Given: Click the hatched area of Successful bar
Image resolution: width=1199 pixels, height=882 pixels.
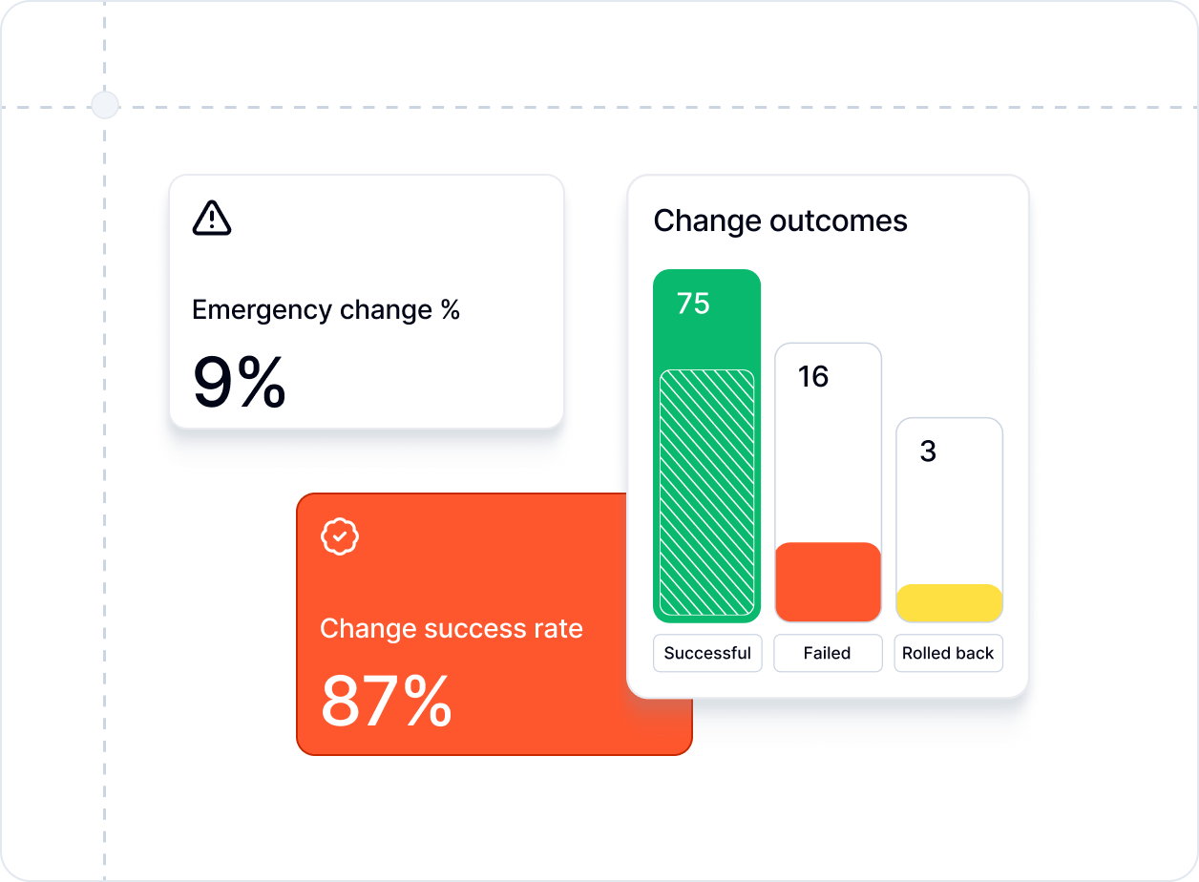Looking at the screenshot, I should pos(707,493).
